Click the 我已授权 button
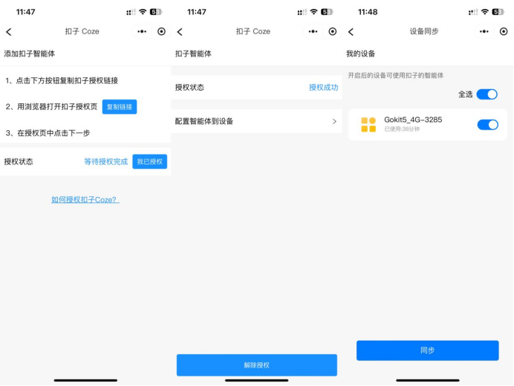The height and width of the screenshot is (386, 514). click(x=149, y=161)
